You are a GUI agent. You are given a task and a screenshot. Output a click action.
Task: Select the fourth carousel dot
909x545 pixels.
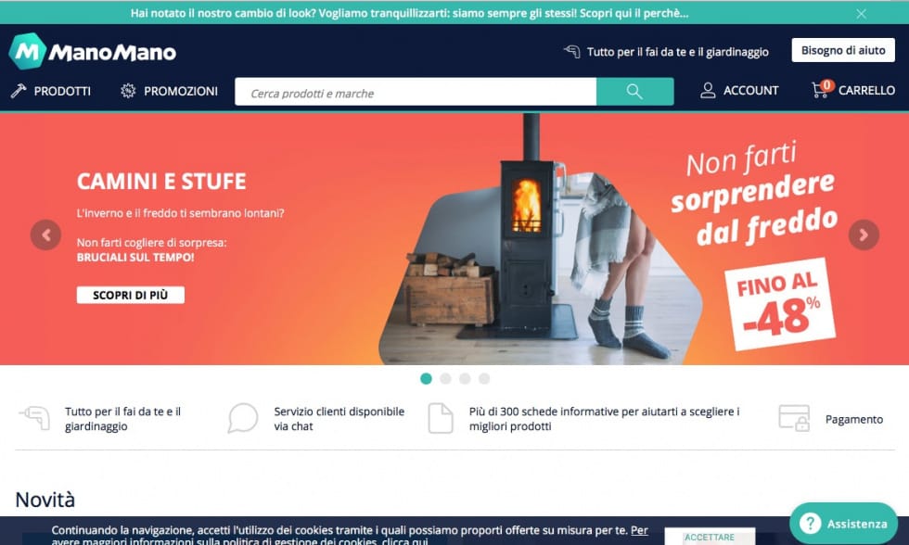(x=484, y=379)
